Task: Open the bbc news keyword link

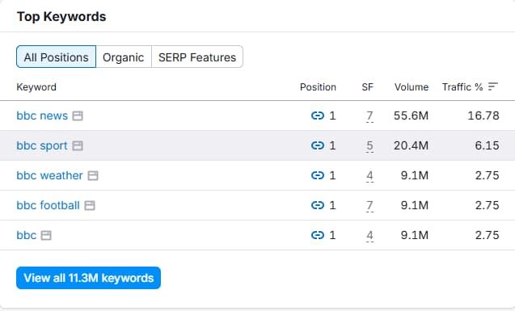Action: click(x=42, y=116)
